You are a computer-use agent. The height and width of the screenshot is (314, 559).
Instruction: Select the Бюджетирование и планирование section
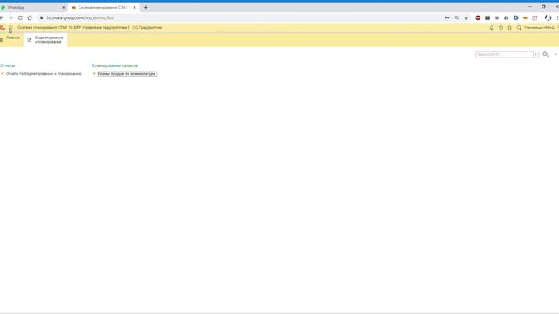tap(45, 39)
